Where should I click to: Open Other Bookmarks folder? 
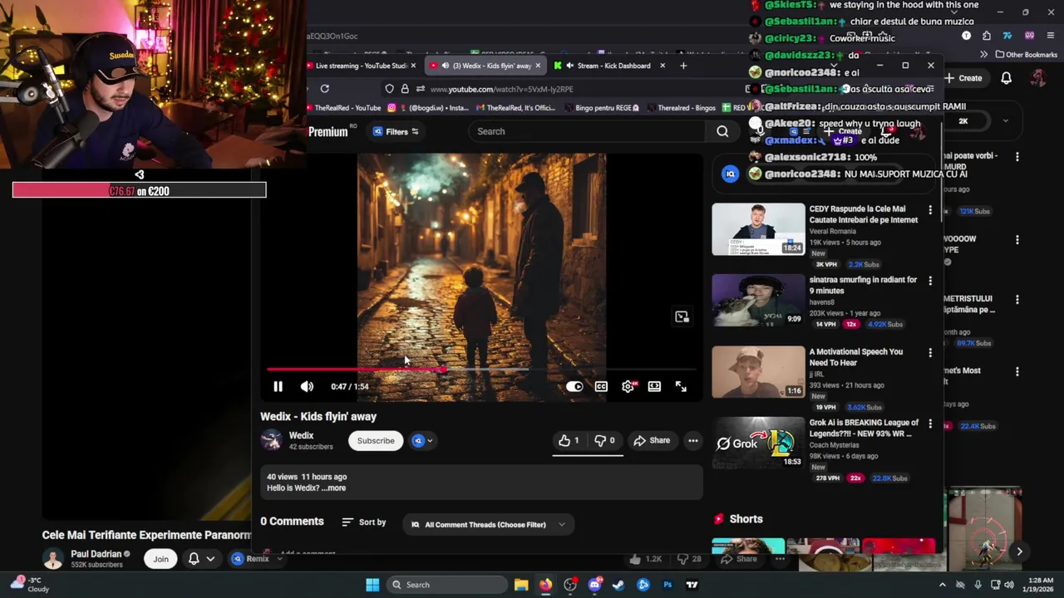[1025, 55]
